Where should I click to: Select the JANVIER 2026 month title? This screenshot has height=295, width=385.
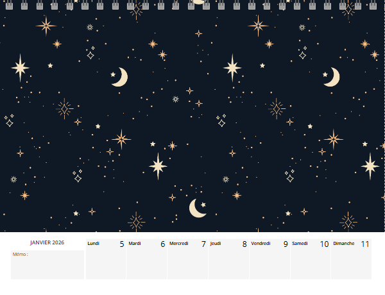(47, 242)
